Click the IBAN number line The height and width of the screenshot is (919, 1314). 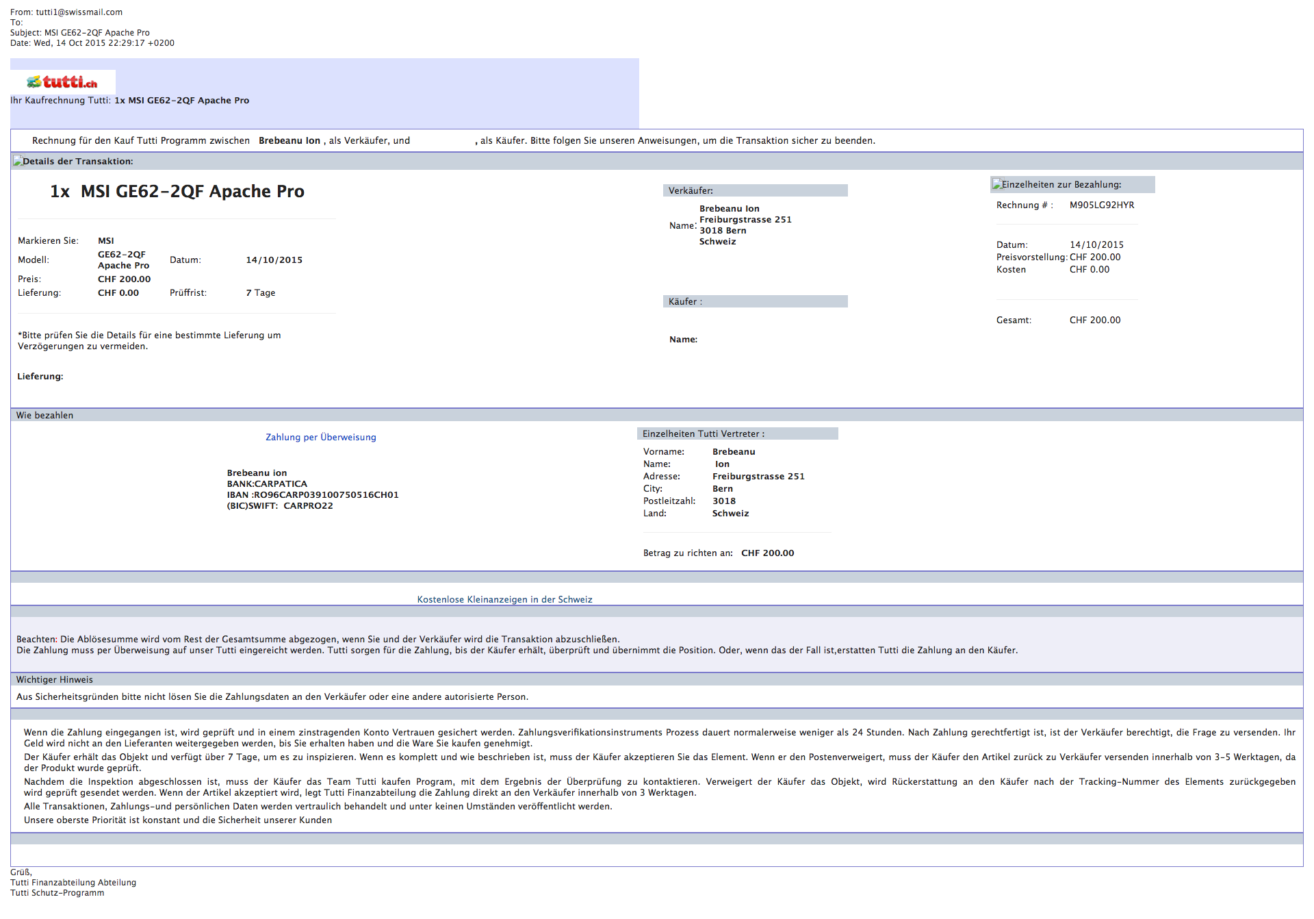click(313, 495)
